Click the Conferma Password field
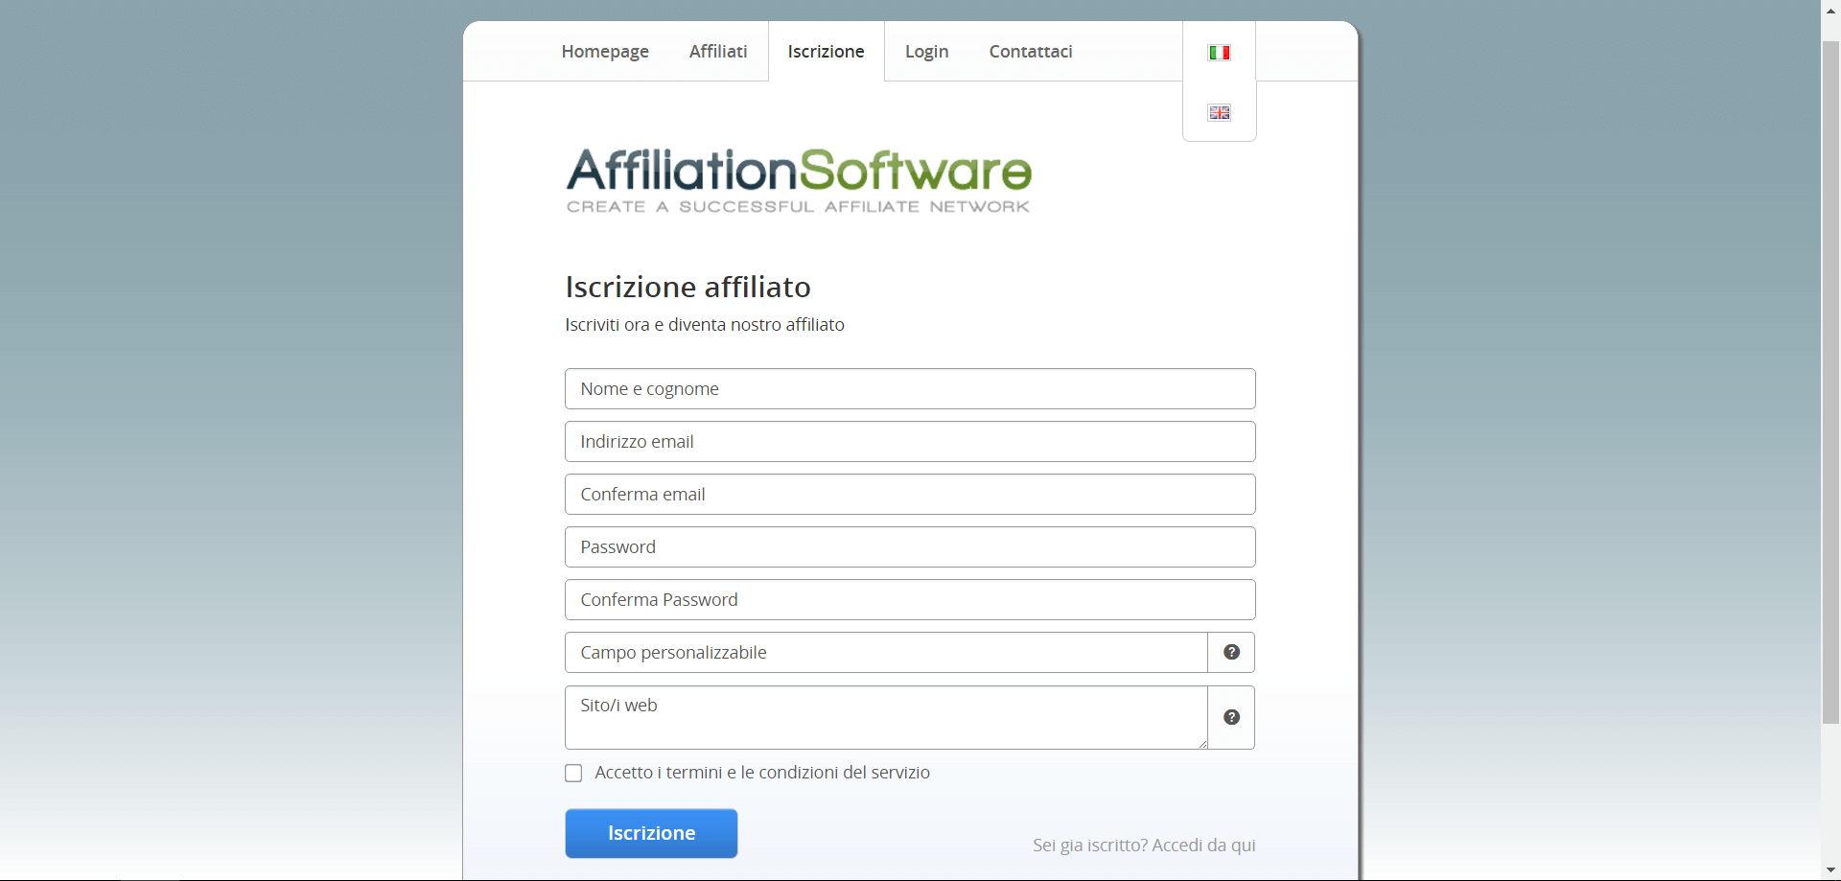 coord(909,600)
